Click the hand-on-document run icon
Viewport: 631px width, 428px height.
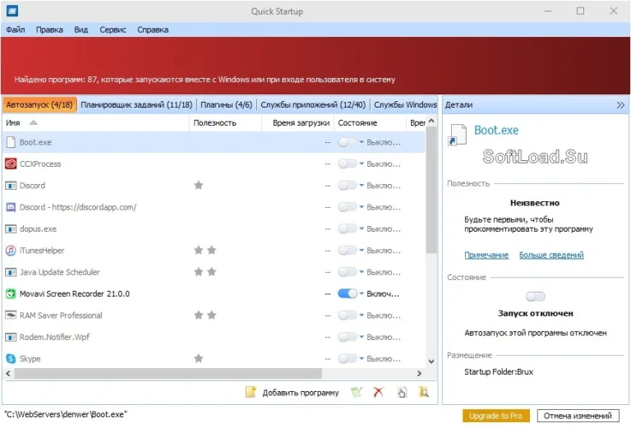tap(402, 392)
